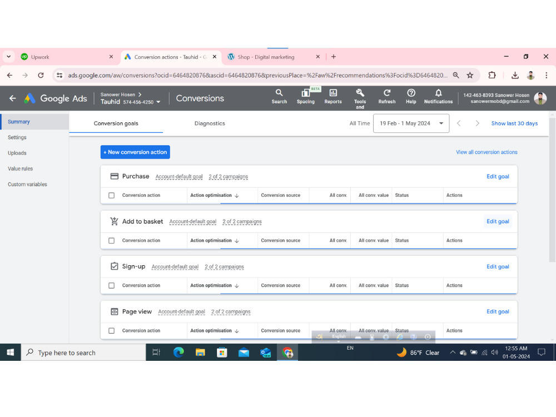Sort Purchase by Action optimisation
This screenshot has height=417, width=556.
[x=215, y=195]
